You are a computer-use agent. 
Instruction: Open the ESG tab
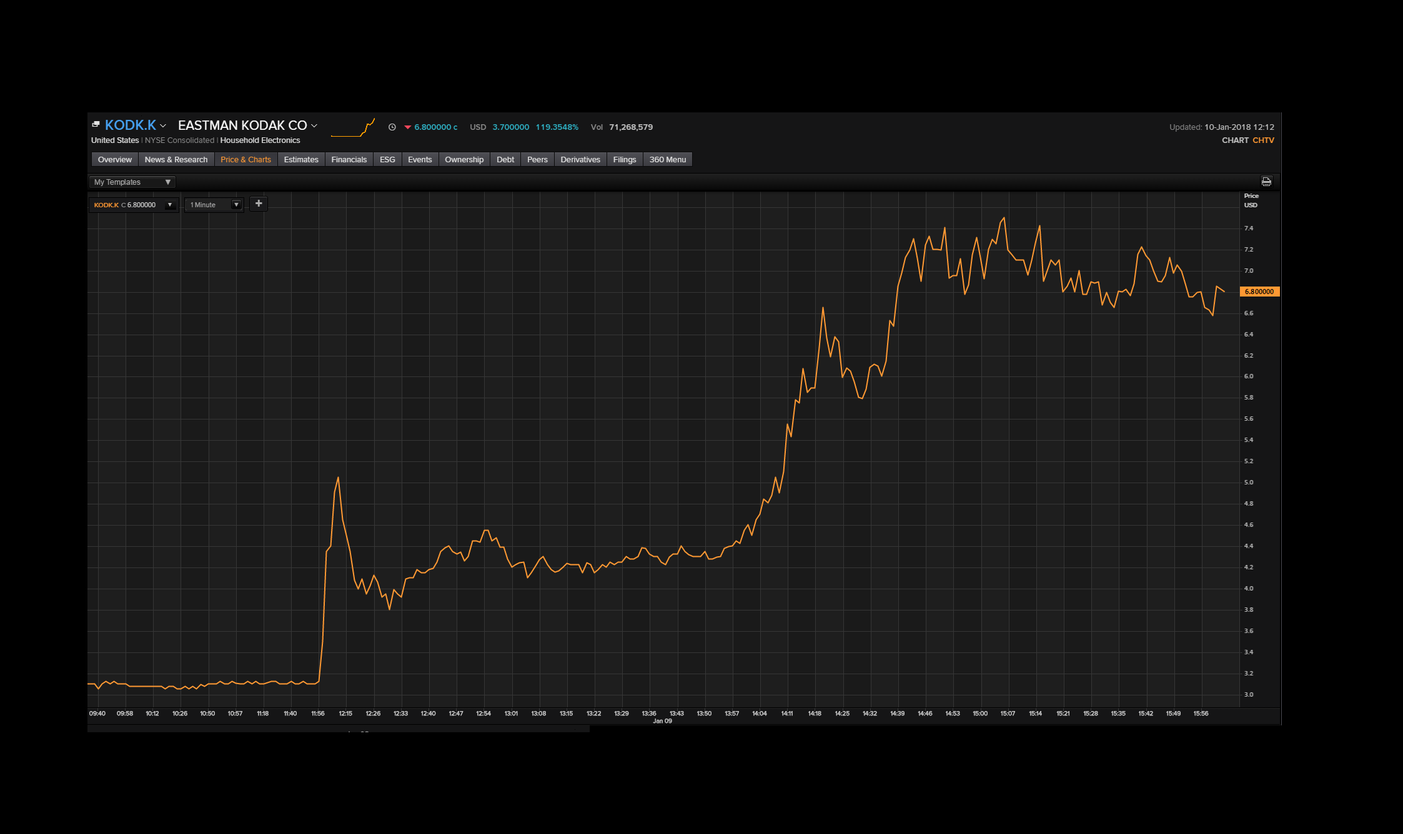(387, 159)
